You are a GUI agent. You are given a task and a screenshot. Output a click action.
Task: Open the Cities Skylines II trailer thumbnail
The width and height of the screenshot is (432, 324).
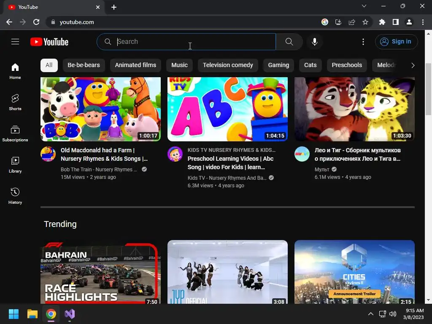354,272
